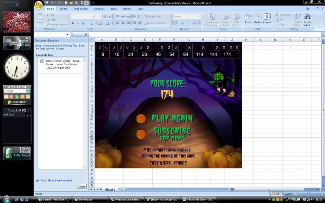Click SUBSCRIBE FOR MORE in the game
The height and width of the screenshot is (203, 325).
coord(172,134)
